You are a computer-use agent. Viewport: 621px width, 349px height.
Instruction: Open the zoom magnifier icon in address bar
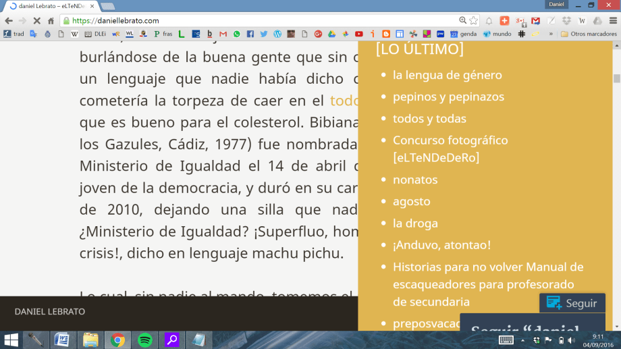[462, 20]
